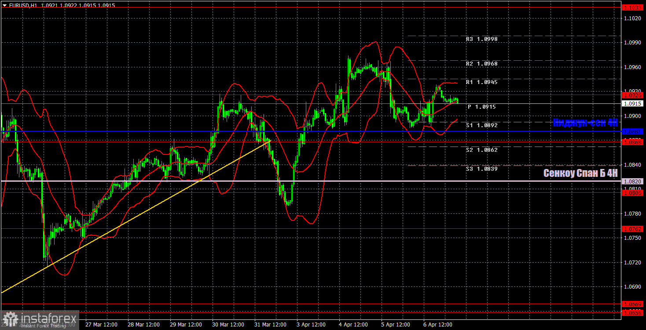This screenshot has width=646, height=330.
Task: Click the 1.0820 Senkou Span price tag
Action: point(633,181)
